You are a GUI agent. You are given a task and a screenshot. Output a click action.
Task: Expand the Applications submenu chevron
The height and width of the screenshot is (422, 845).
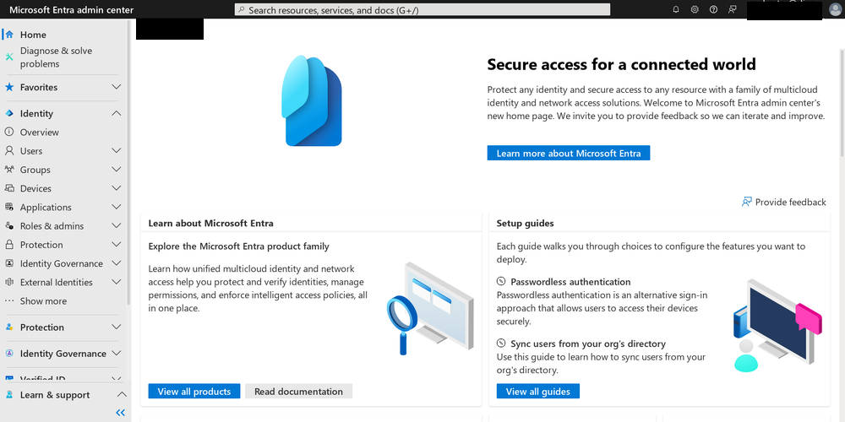116,208
